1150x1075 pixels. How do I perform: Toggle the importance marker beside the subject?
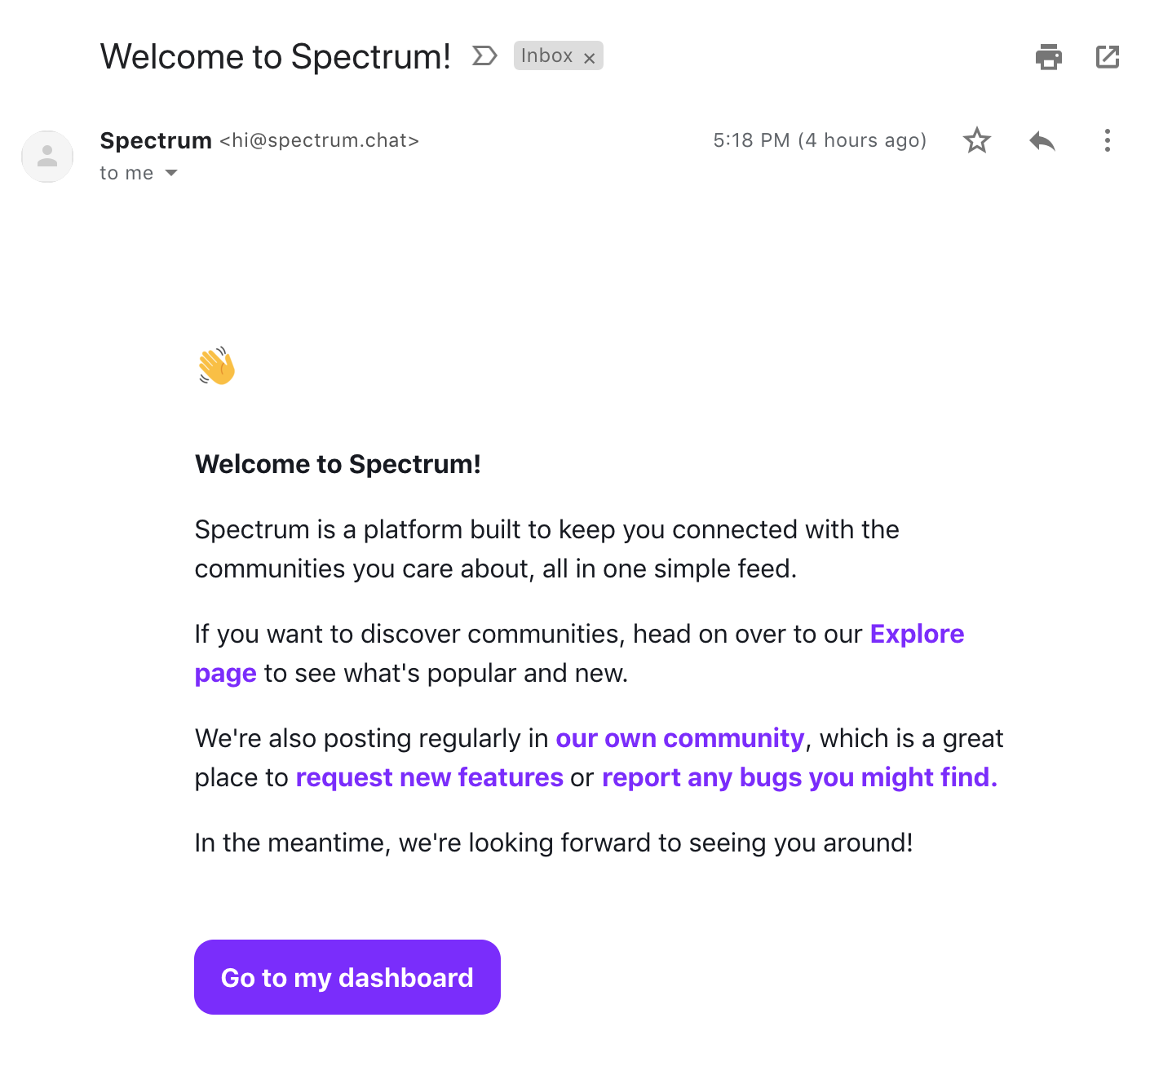point(484,56)
